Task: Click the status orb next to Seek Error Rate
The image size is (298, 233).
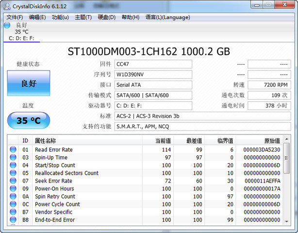Action: (13, 181)
